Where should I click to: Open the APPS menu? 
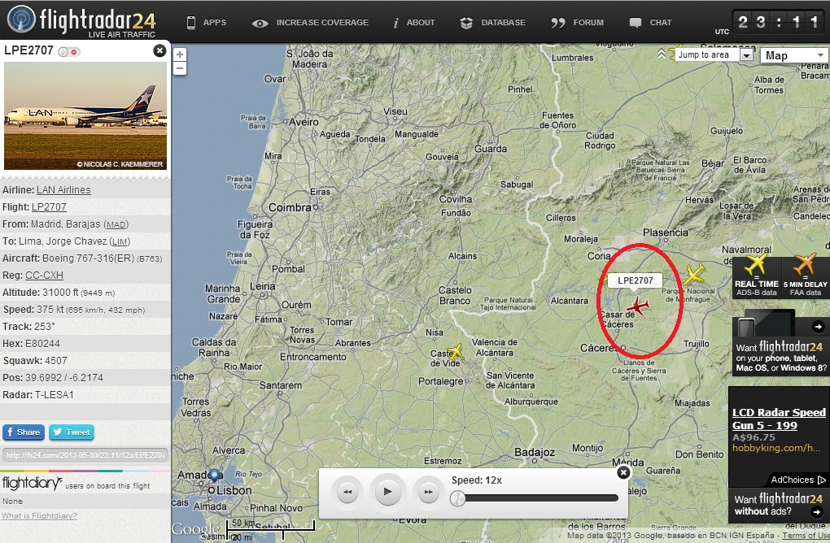coord(207,22)
